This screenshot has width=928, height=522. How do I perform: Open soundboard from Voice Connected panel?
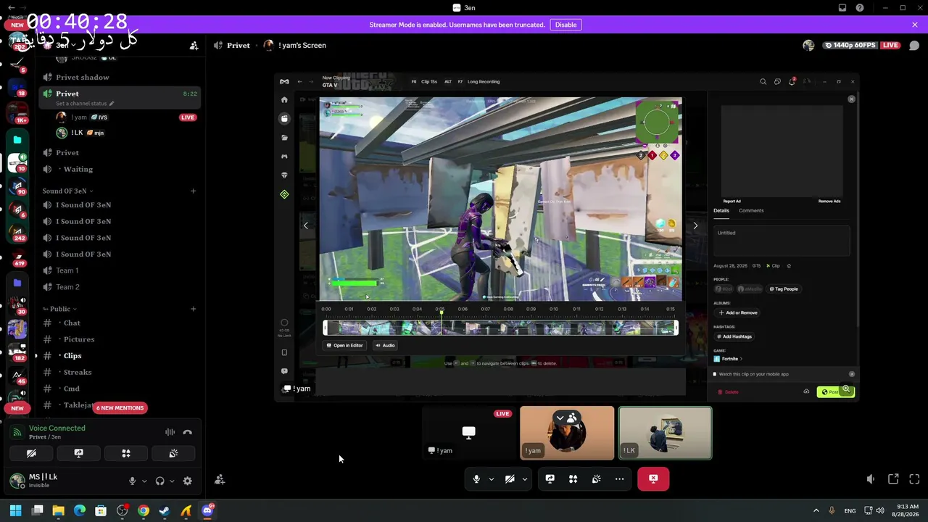(173, 453)
